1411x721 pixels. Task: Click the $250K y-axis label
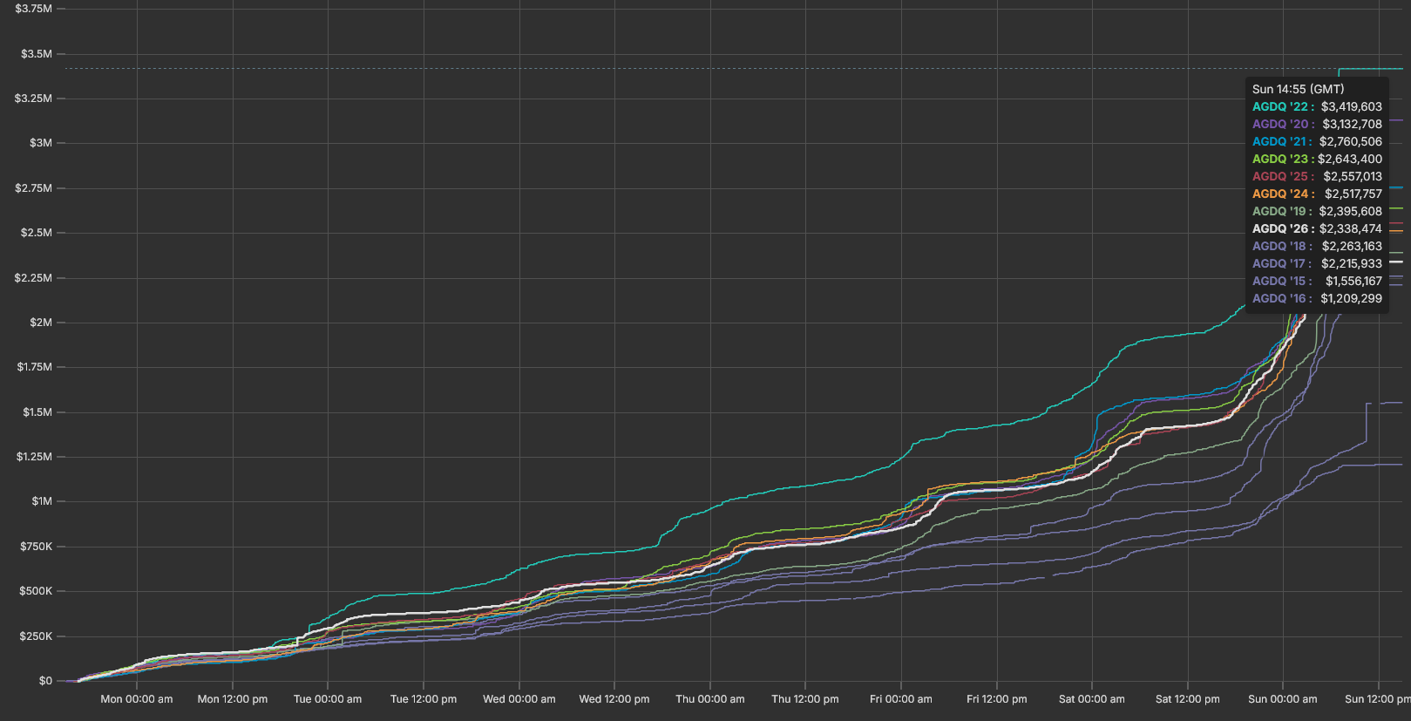click(x=36, y=636)
